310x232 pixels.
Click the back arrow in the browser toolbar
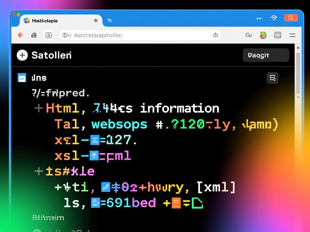[x=20, y=35]
